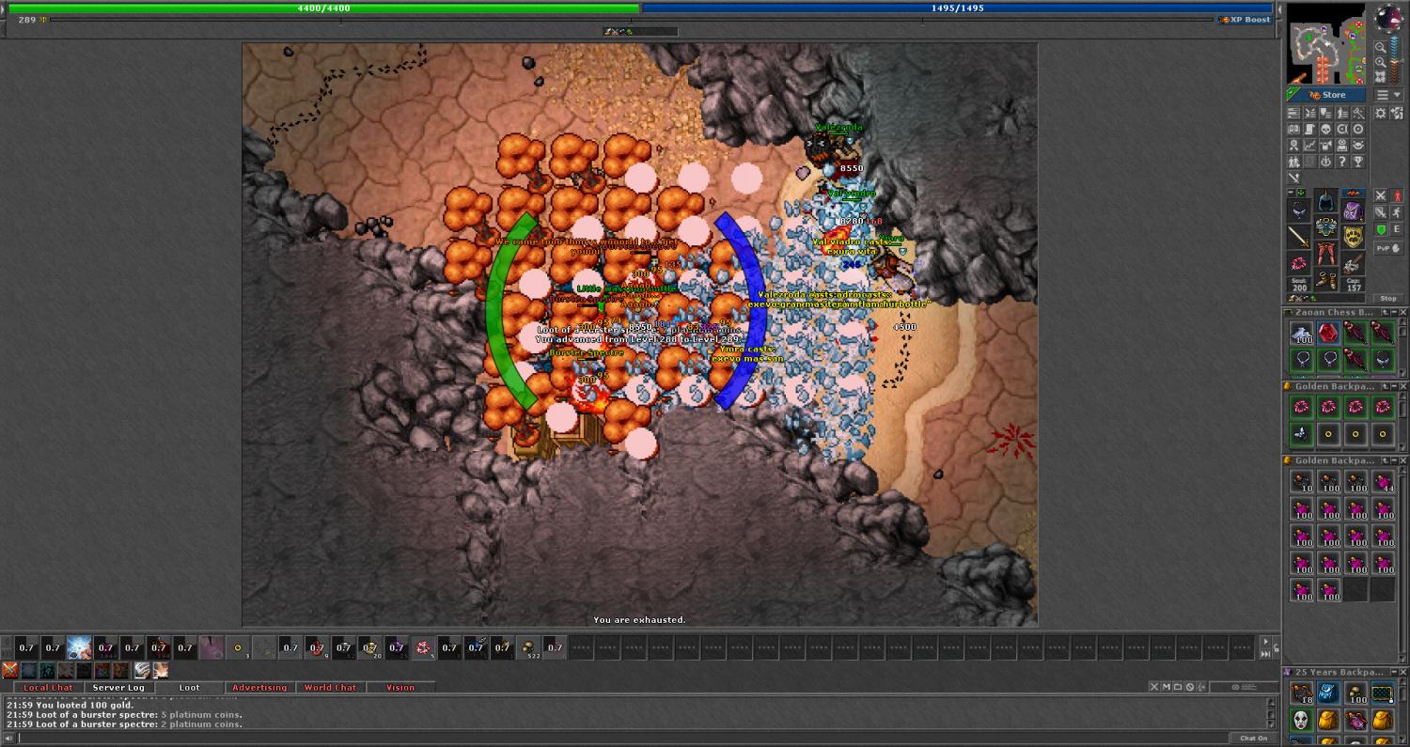Click the red legs armor slot
1410x747 pixels.
1325,253
